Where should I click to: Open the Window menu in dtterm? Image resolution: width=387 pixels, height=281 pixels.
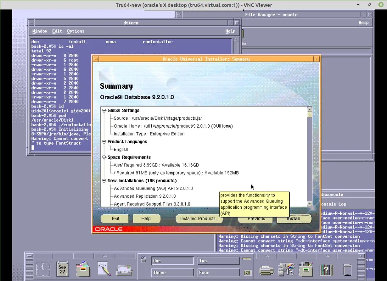click(40, 31)
